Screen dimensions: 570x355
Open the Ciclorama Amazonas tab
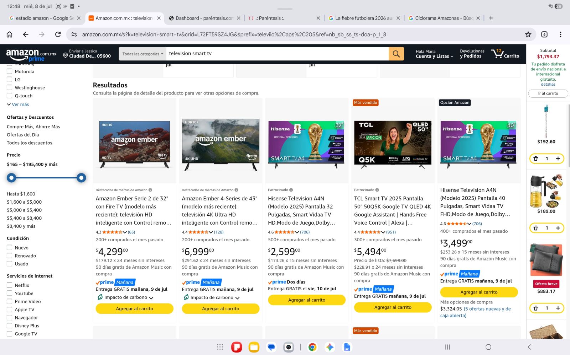tap(444, 18)
